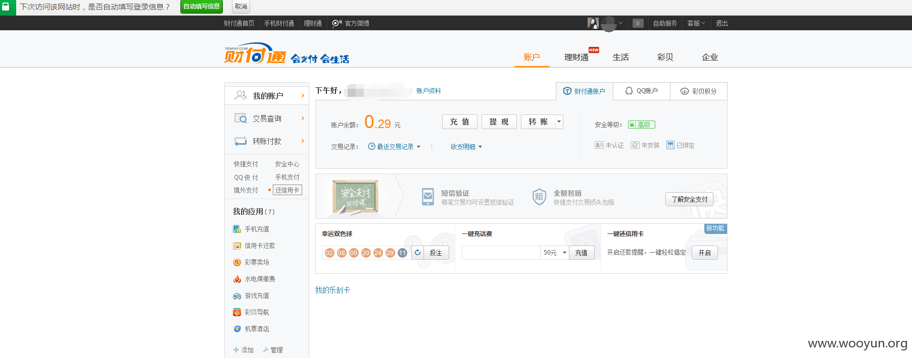Refresh the lucky lottery numbers

click(417, 253)
